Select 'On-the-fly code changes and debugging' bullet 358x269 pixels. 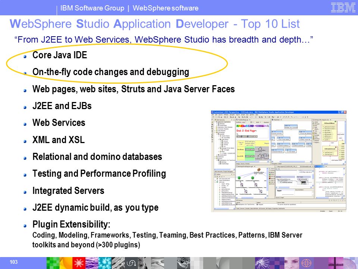(111, 72)
